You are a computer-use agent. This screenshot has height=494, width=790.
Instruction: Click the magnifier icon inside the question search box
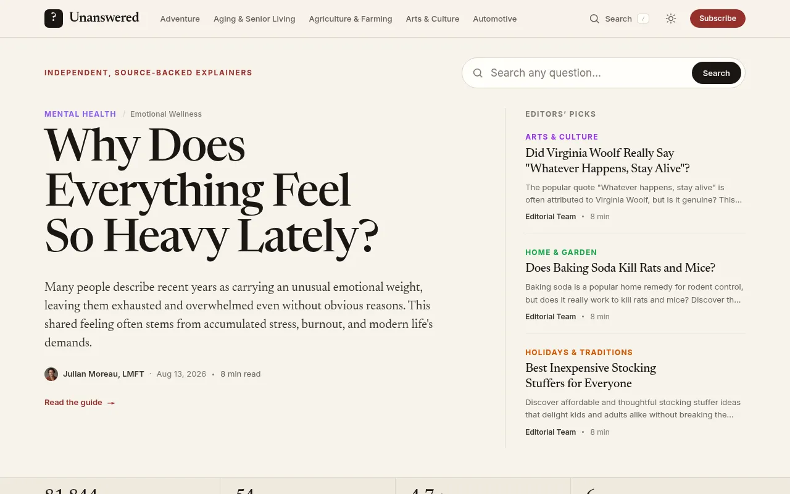pyautogui.click(x=478, y=73)
